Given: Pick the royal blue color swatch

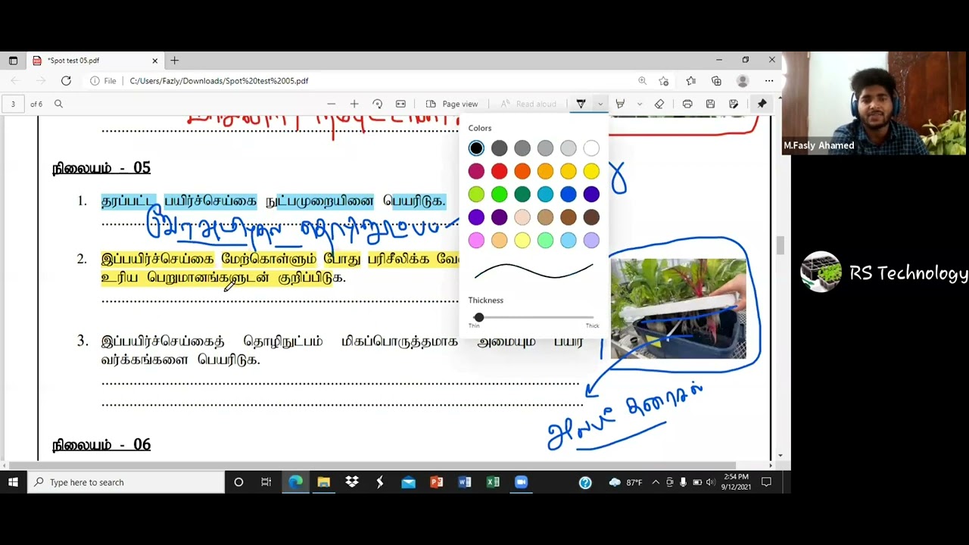Looking at the screenshot, I should click(x=569, y=195).
